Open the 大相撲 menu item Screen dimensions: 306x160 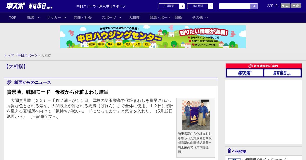(134, 18)
